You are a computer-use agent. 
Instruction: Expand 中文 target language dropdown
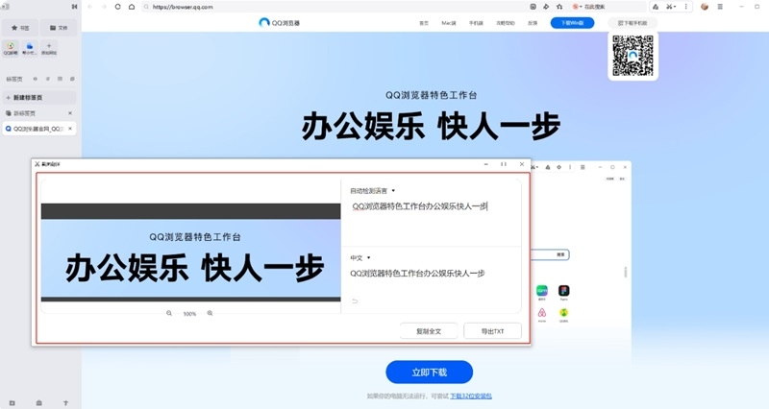360,257
